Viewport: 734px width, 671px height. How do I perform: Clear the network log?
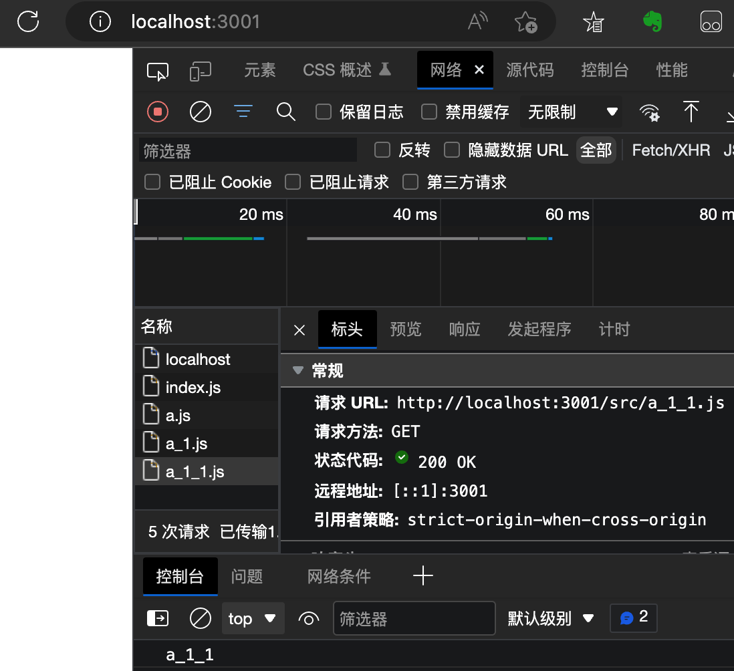[201, 112]
